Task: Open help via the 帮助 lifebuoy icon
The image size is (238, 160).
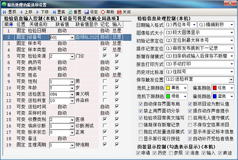Action: 103,12
